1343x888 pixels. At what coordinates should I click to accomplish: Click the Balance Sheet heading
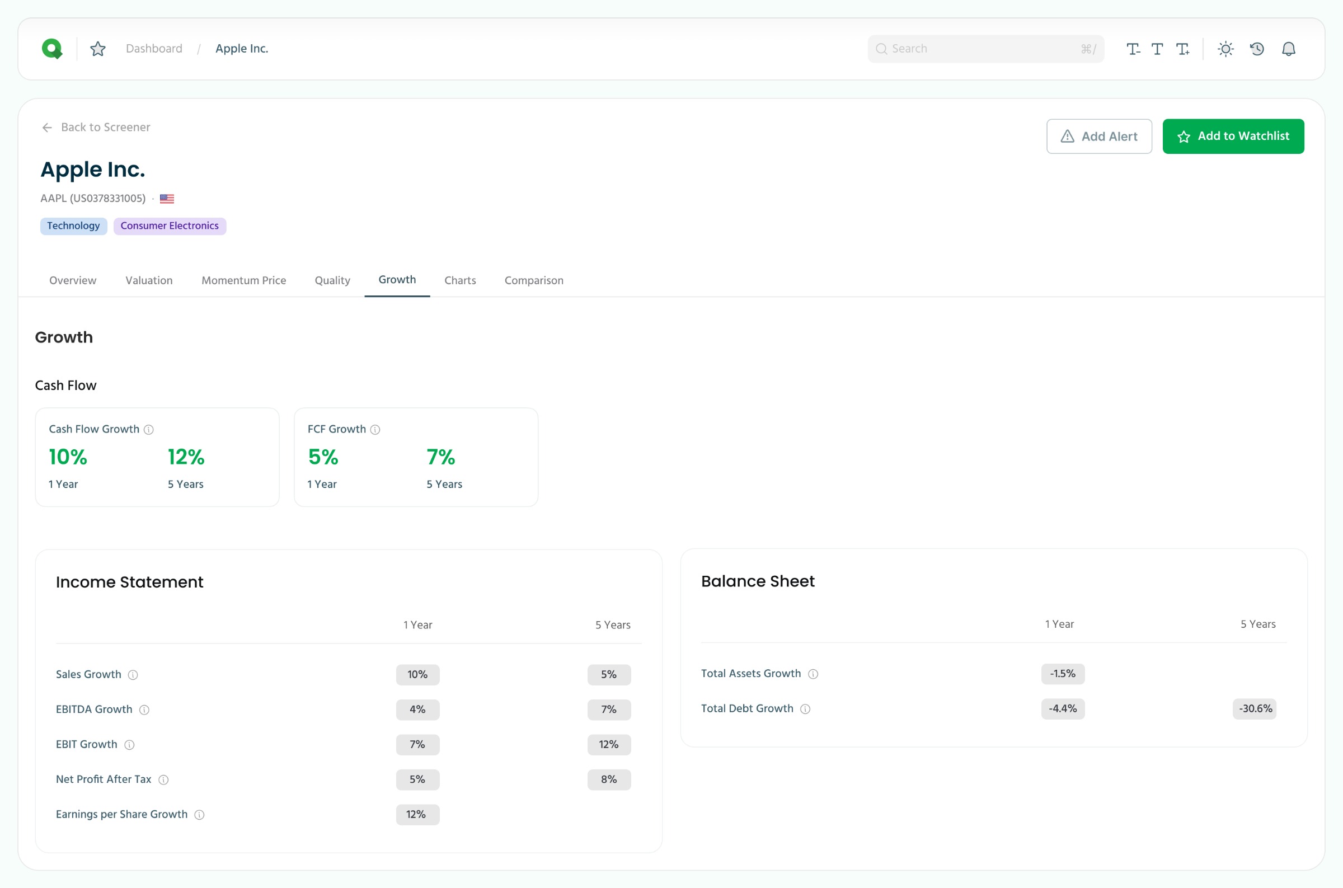click(x=758, y=581)
